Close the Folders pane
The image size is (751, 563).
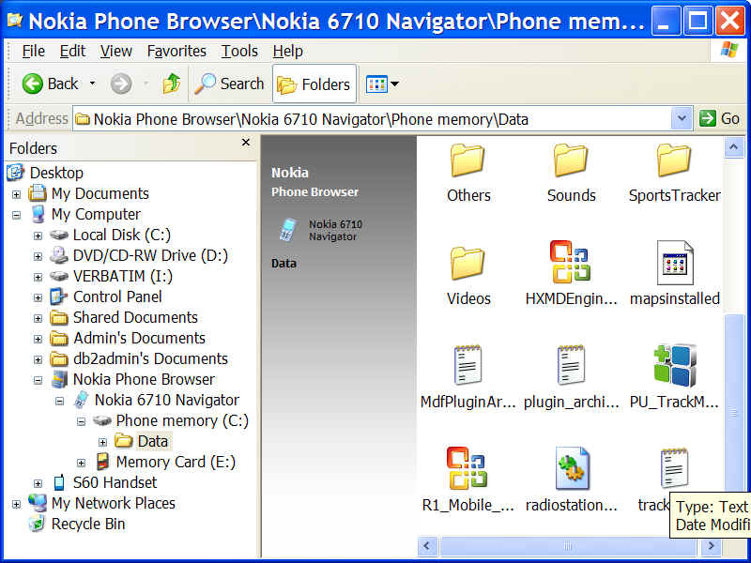point(246,143)
